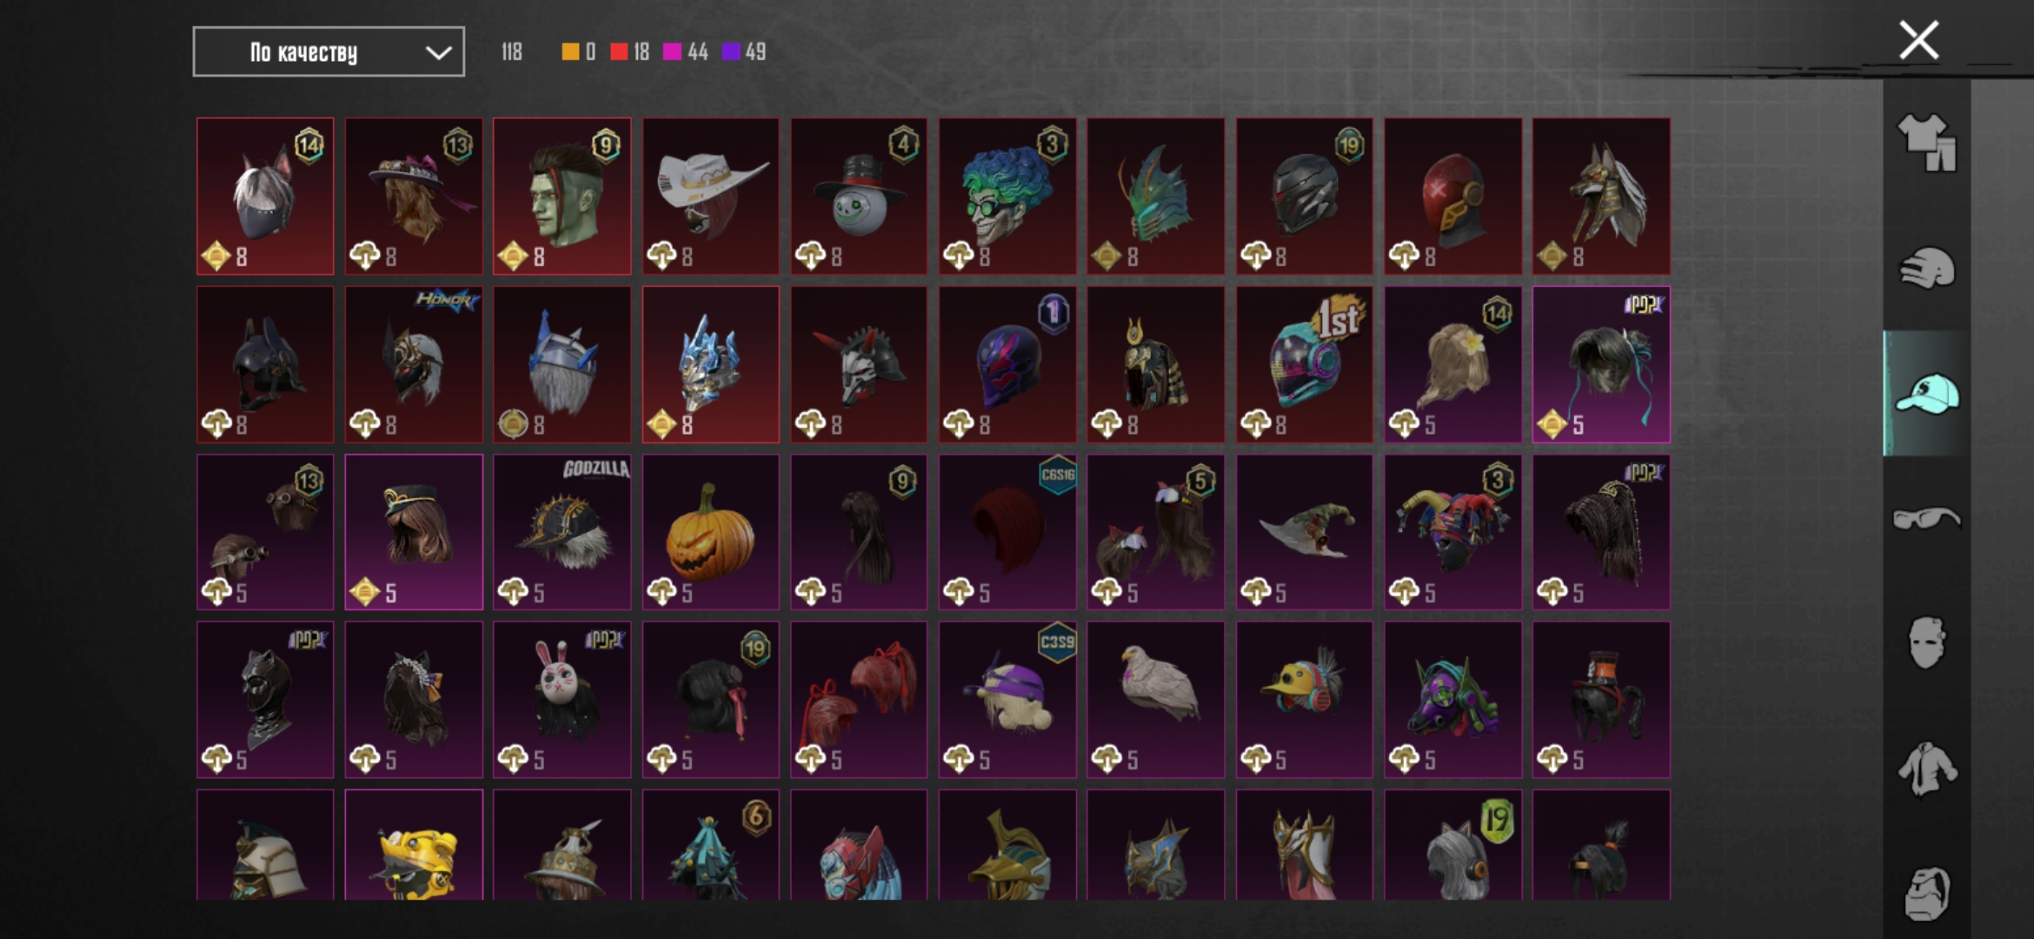Viewport: 2034px width, 939px height.
Task: Filter by pink quality swatch
Action: pos(672,52)
